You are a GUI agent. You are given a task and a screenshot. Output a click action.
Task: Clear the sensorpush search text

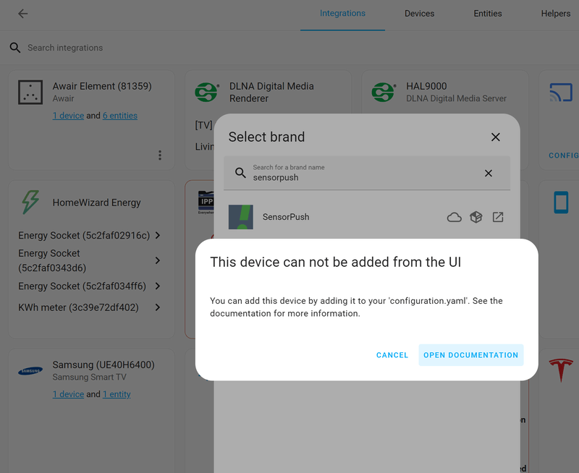pos(488,173)
